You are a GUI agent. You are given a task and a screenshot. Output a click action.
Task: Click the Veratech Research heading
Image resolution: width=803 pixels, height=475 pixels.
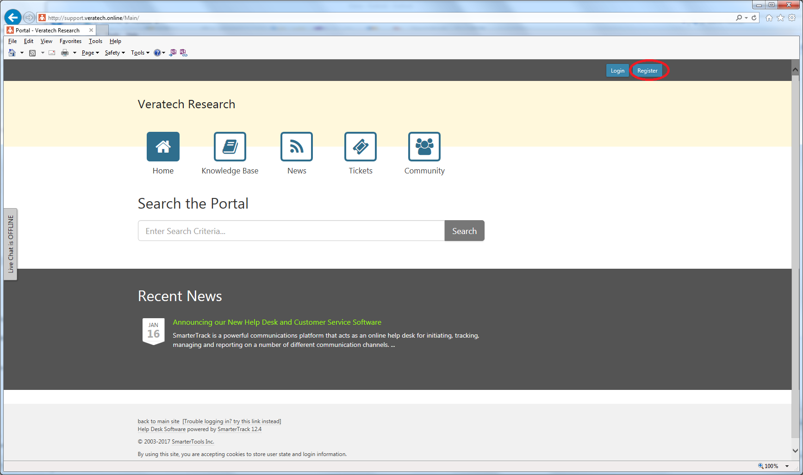[x=187, y=105]
